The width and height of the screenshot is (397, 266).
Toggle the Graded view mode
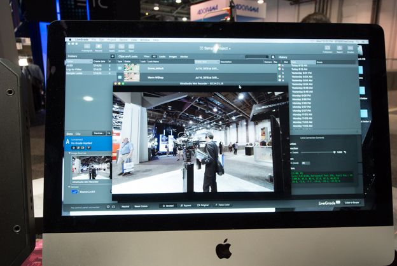(x=168, y=206)
